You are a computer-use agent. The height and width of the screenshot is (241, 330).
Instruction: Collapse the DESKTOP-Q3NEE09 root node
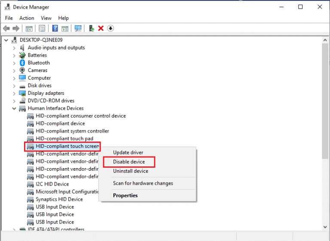(6, 40)
